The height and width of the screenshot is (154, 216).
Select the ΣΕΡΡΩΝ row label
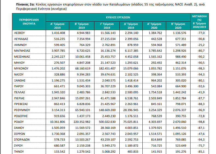pos(19,134)
